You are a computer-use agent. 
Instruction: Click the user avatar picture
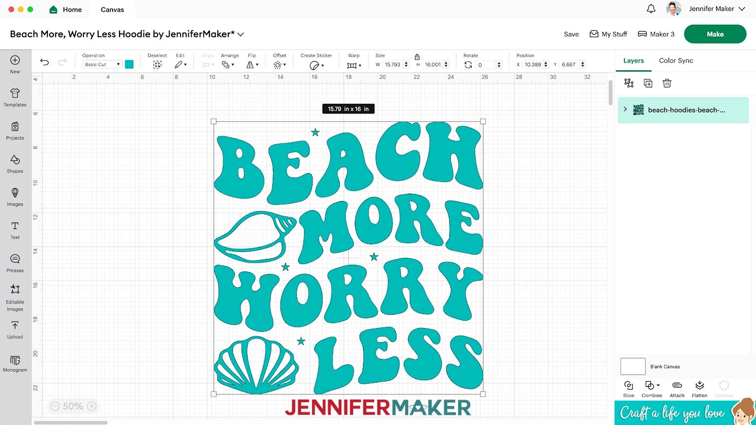(674, 8)
